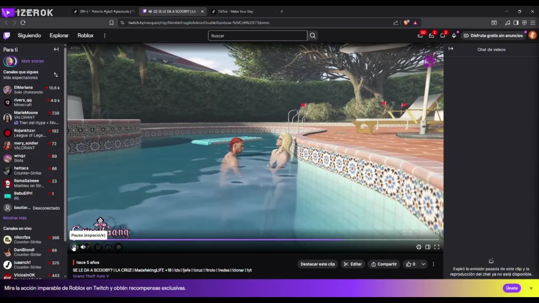Image resolution: width=539 pixels, height=303 pixels.
Task: Open clip more options dots
Action: 433,264
